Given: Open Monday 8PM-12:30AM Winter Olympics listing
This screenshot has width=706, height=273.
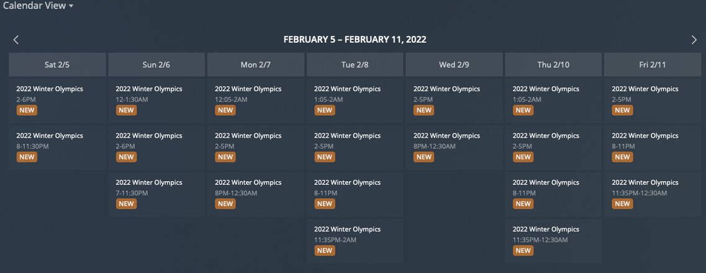Looking at the screenshot, I should pyautogui.click(x=255, y=193).
